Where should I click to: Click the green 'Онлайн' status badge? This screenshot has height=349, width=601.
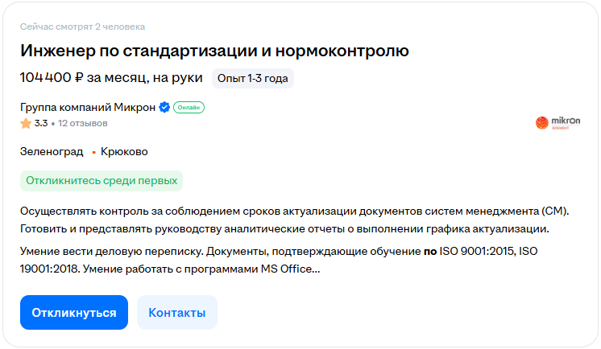(189, 107)
